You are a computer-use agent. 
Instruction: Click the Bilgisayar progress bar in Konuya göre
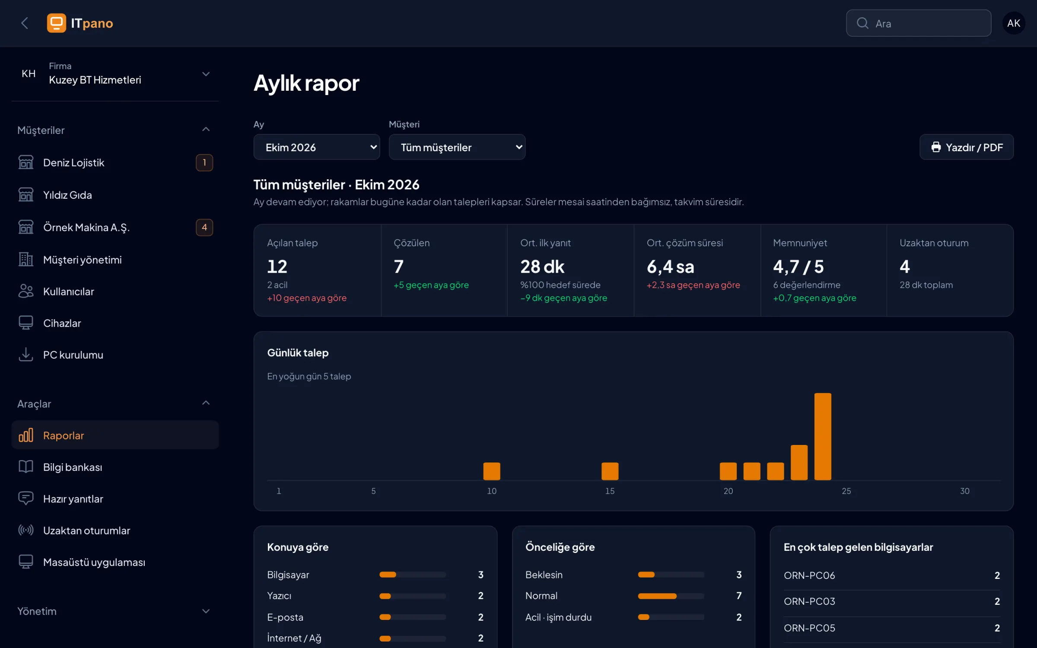coord(413,575)
